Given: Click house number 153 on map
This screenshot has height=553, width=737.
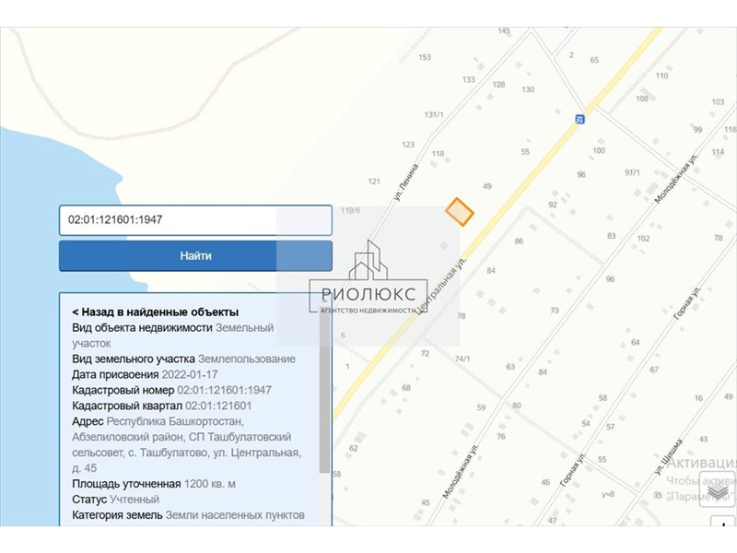Looking at the screenshot, I should [425, 57].
